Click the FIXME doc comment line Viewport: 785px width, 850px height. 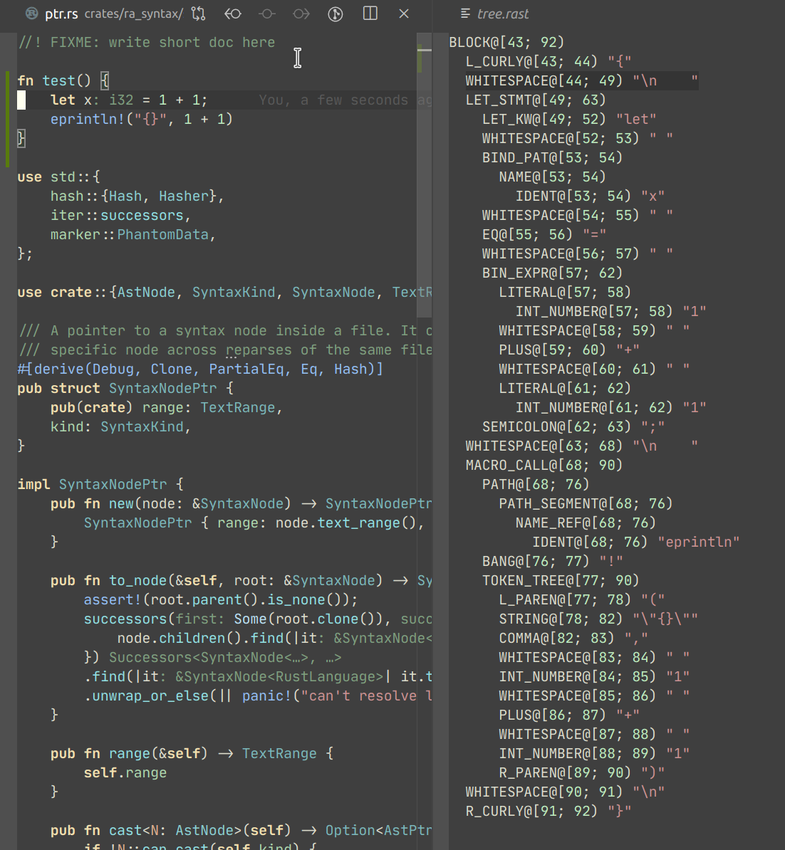pos(147,42)
